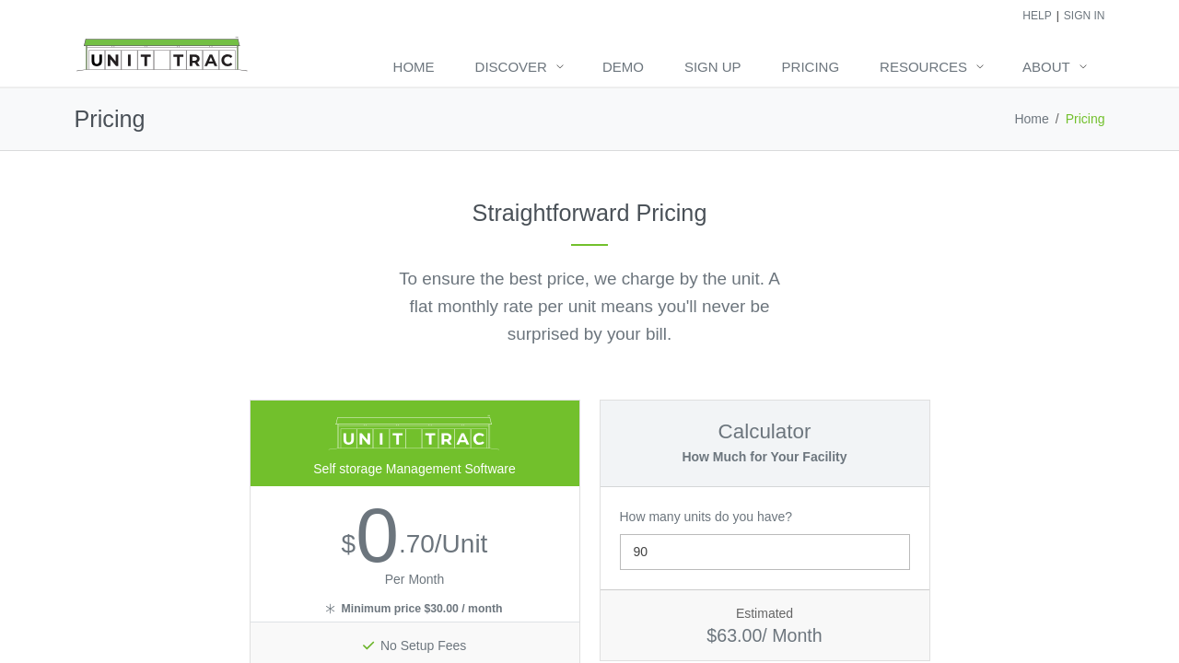The image size is (1179, 663).
Task: Expand the Discover menu chevron
Action: click(560, 66)
